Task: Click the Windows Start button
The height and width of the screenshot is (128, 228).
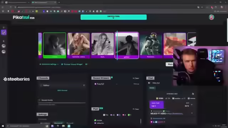Action: coord(3,126)
